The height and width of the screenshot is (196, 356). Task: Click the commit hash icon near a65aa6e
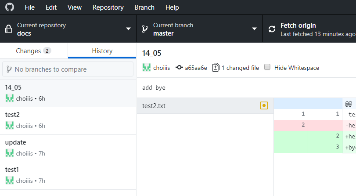179,68
